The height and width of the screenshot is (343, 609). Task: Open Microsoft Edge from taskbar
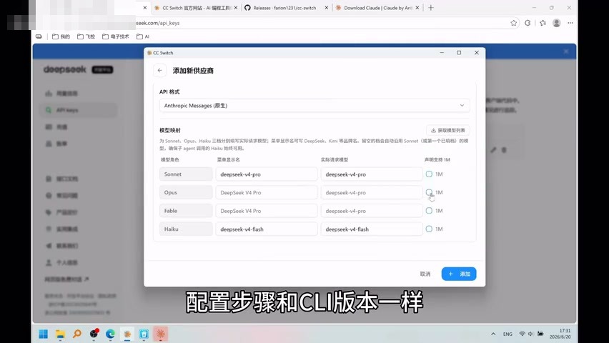pos(110,334)
